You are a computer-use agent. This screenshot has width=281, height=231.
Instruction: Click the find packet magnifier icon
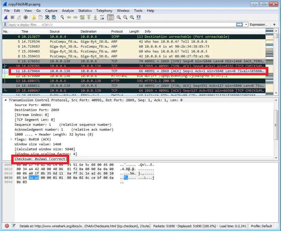[x=62, y=17]
